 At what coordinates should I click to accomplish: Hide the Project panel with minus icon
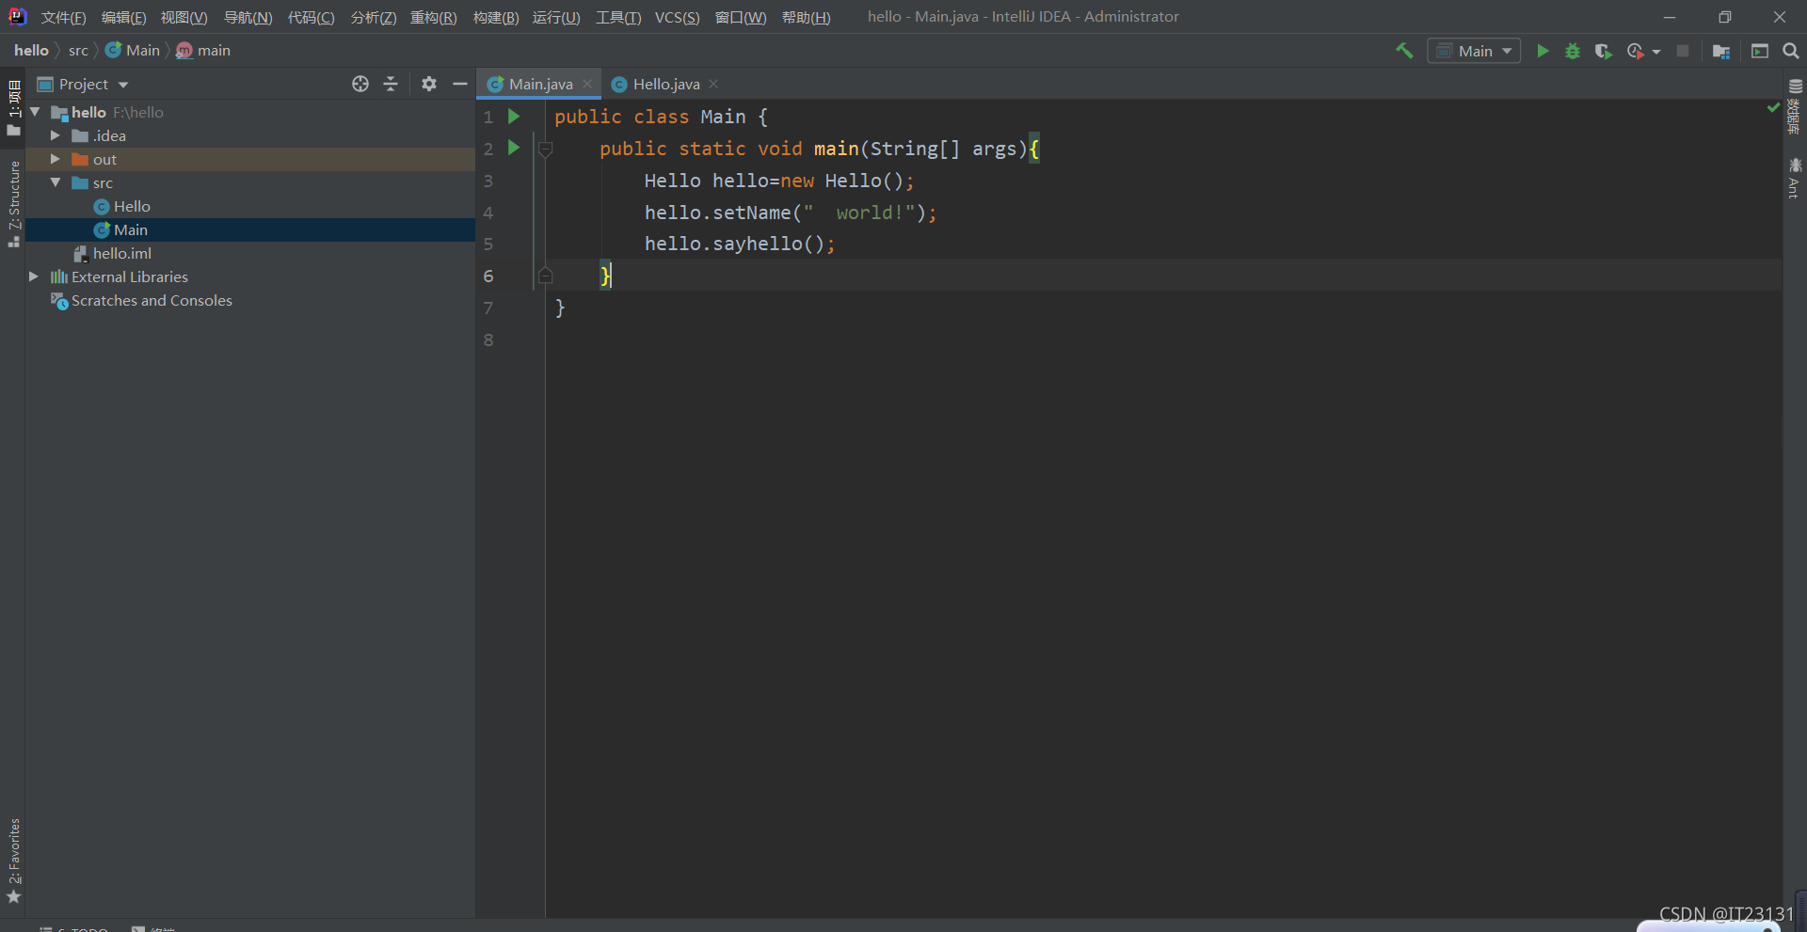click(459, 84)
